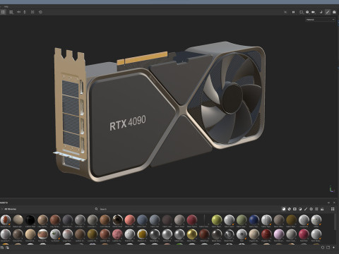Select the pale lilac pink material sphere

(x=279, y=234)
